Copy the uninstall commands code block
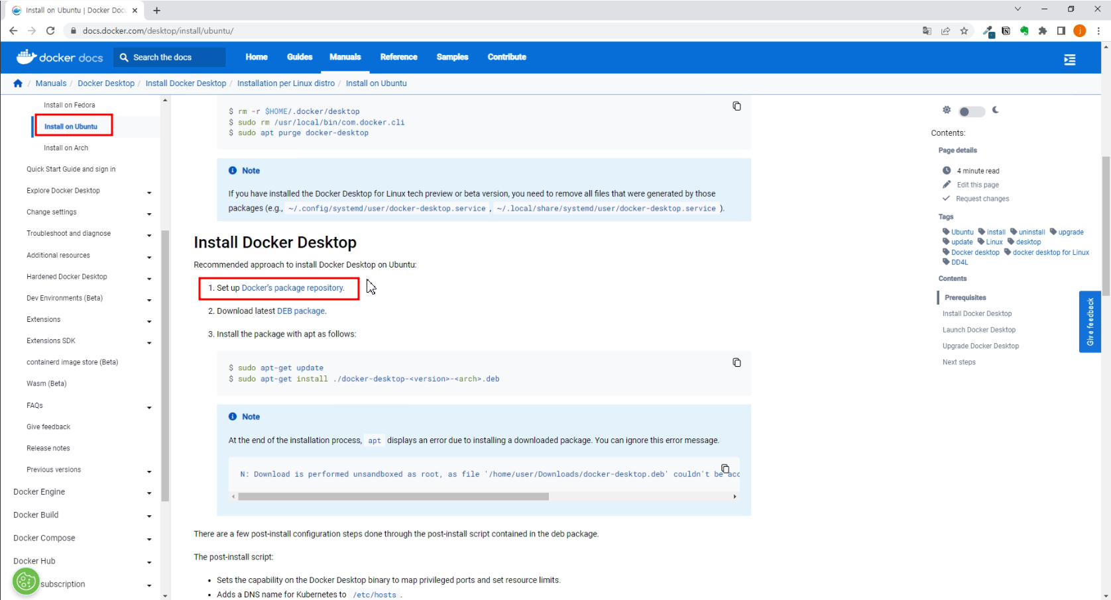The image size is (1111, 600). click(736, 106)
